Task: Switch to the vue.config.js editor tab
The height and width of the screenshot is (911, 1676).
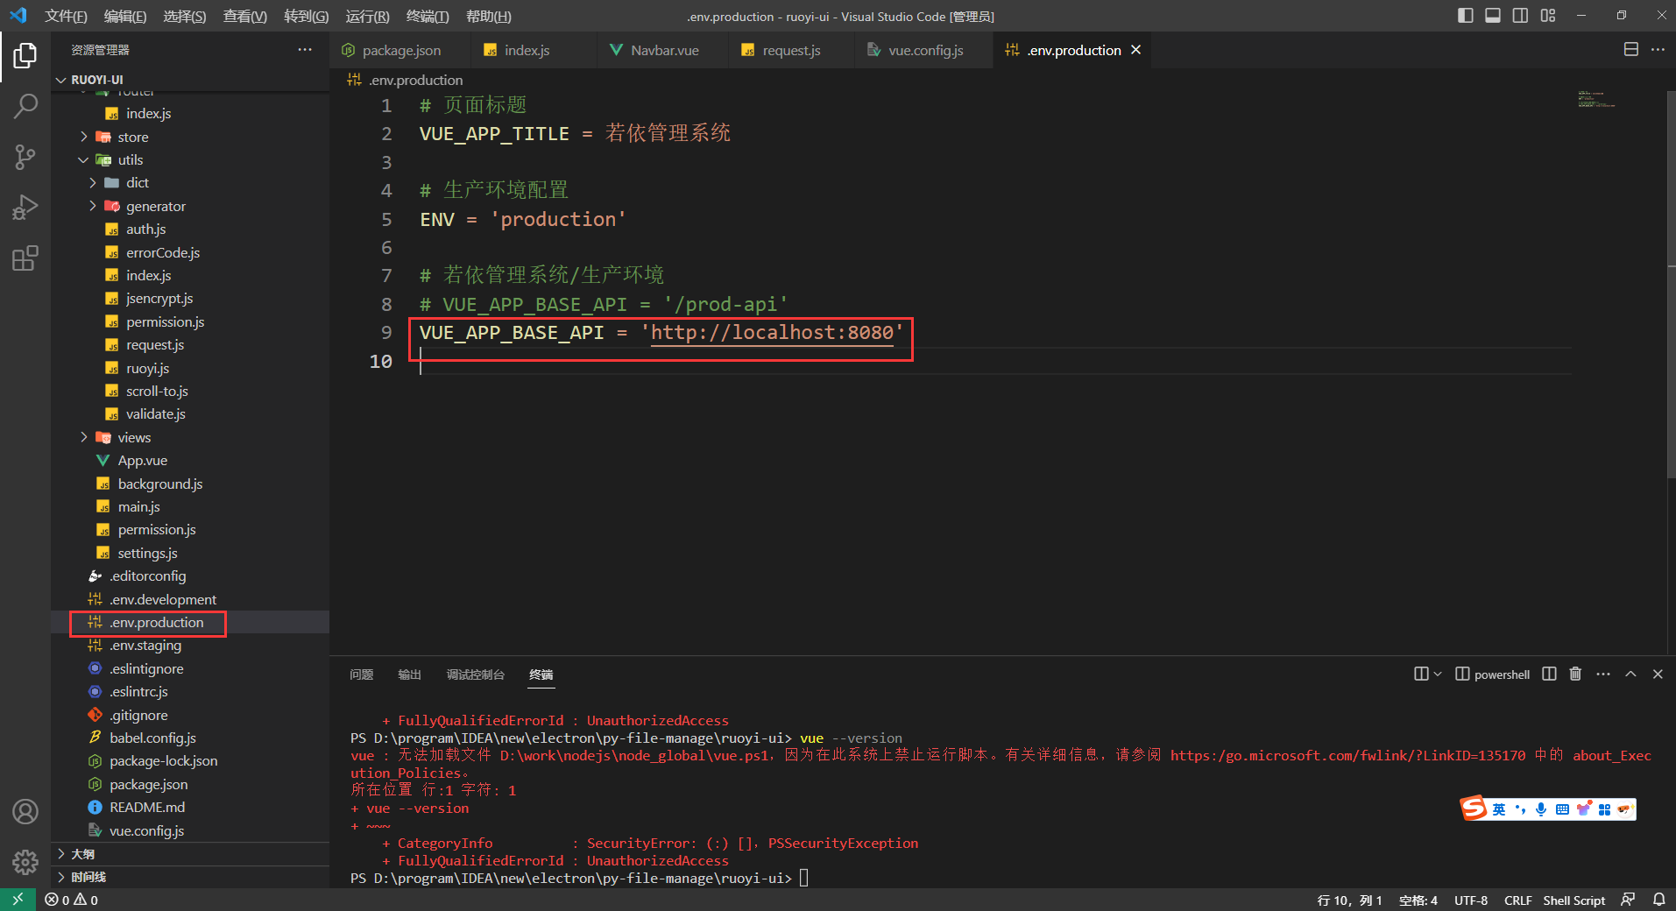Action: (925, 50)
